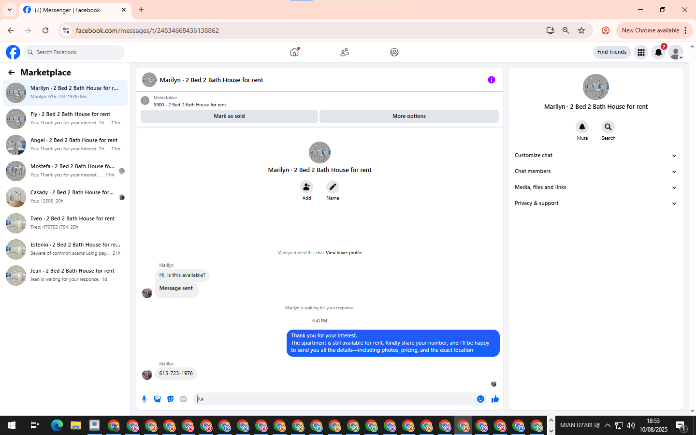Open the Fly conversation
The image size is (696, 435).
(65, 118)
